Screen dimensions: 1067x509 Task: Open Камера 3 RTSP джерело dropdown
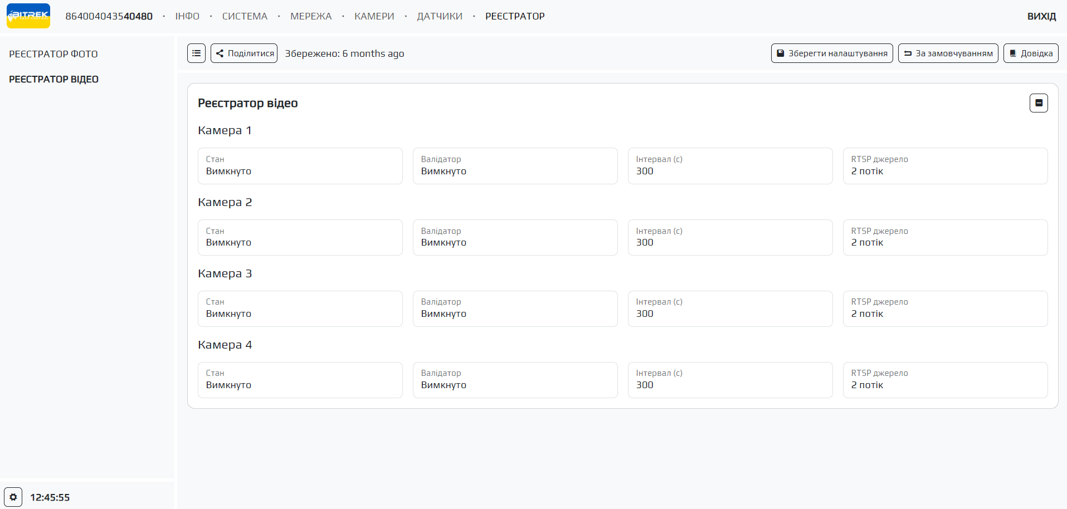point(945,309)
